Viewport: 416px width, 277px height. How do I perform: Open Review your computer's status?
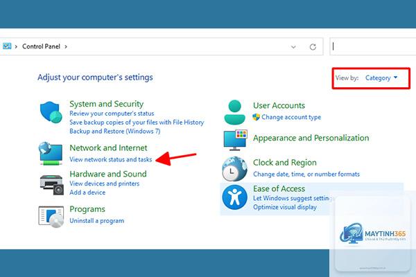click(112, 114)
